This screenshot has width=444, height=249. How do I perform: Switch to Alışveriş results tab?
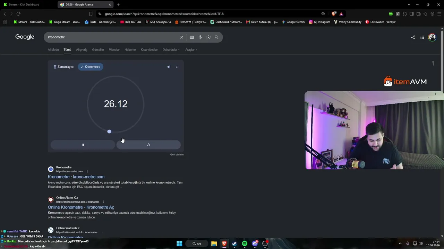click(82, 50)
